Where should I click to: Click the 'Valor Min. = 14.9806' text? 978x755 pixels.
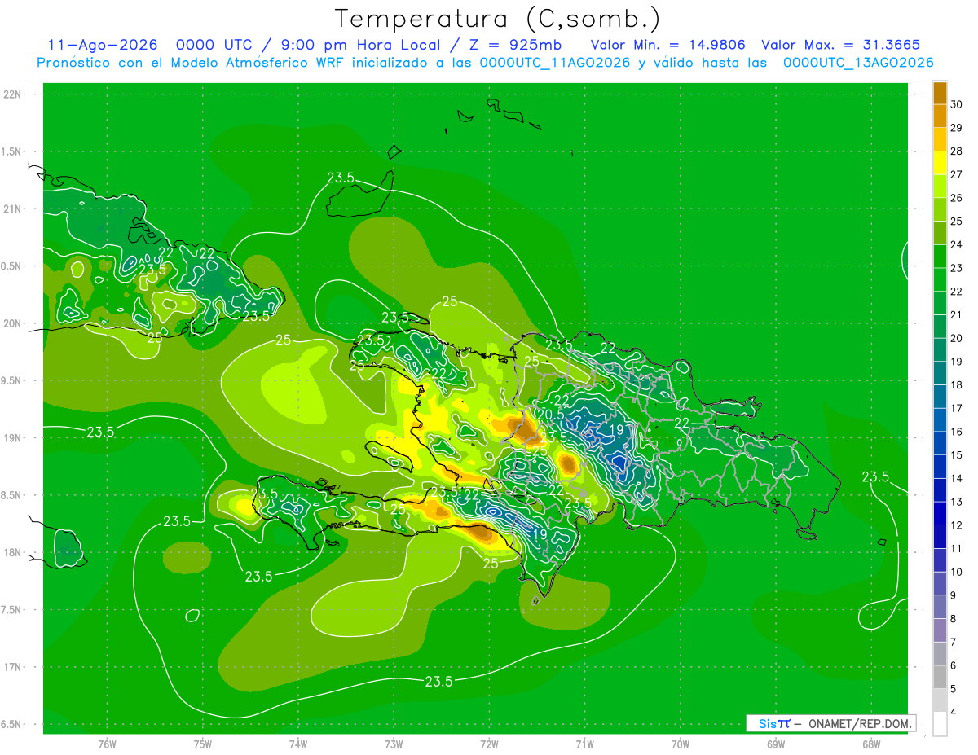click(x=668, y=45)
